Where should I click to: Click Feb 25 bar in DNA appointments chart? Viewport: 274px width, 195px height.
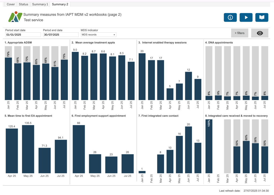[218, 98]
